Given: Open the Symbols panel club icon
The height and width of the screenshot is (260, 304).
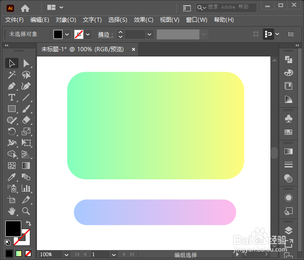Looking at the screenshot, I should tap(288, 119).
